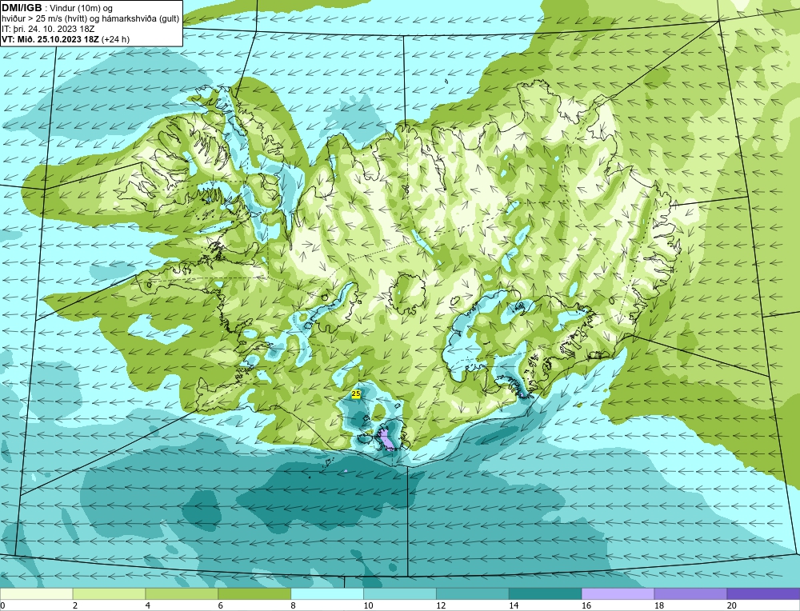The width and height of the screenshot is (800, 611).
Task: Click the 'hviður > 25 m/s' legend line
Action: pos(90,18)
